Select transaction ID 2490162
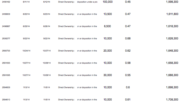 tap(6, 2)
